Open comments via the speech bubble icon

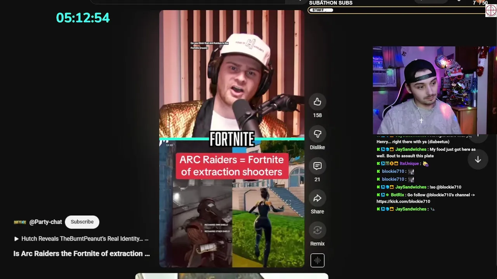[317, 166]
